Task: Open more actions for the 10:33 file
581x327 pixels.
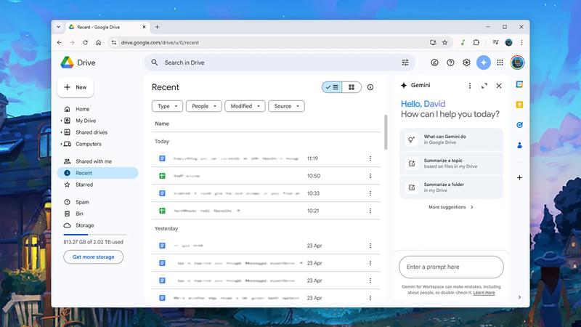Action: click(x=370, y=193)
